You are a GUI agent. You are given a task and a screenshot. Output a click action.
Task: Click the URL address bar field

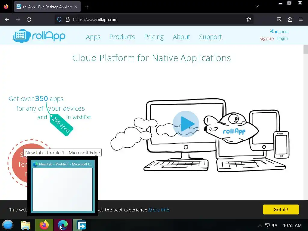point(154,20)
